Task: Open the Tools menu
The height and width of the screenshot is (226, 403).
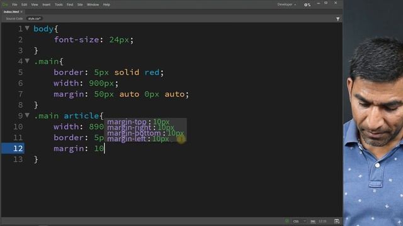Action: point(59,4)
